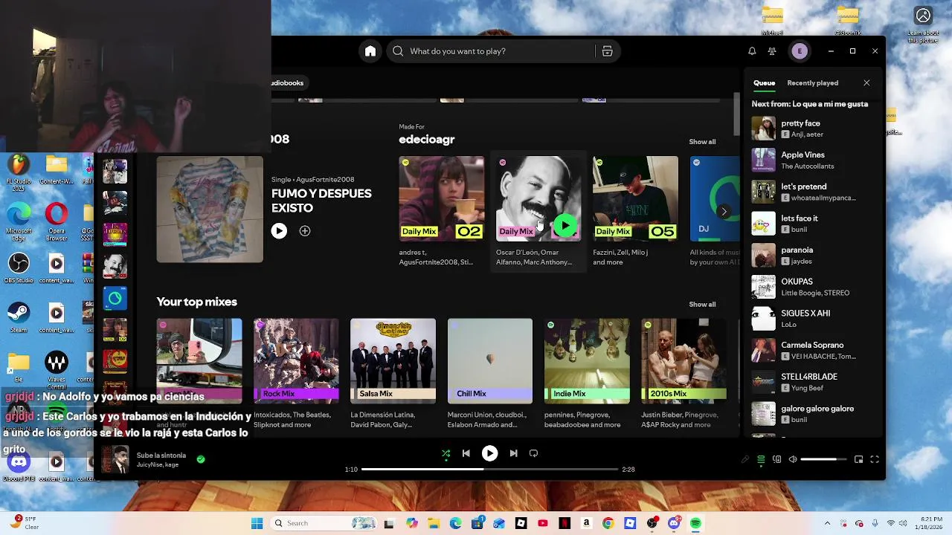The height and width of the screenshot is (535, 952).
Task: Open the Steam desktop icon
Action: (19, 318)
